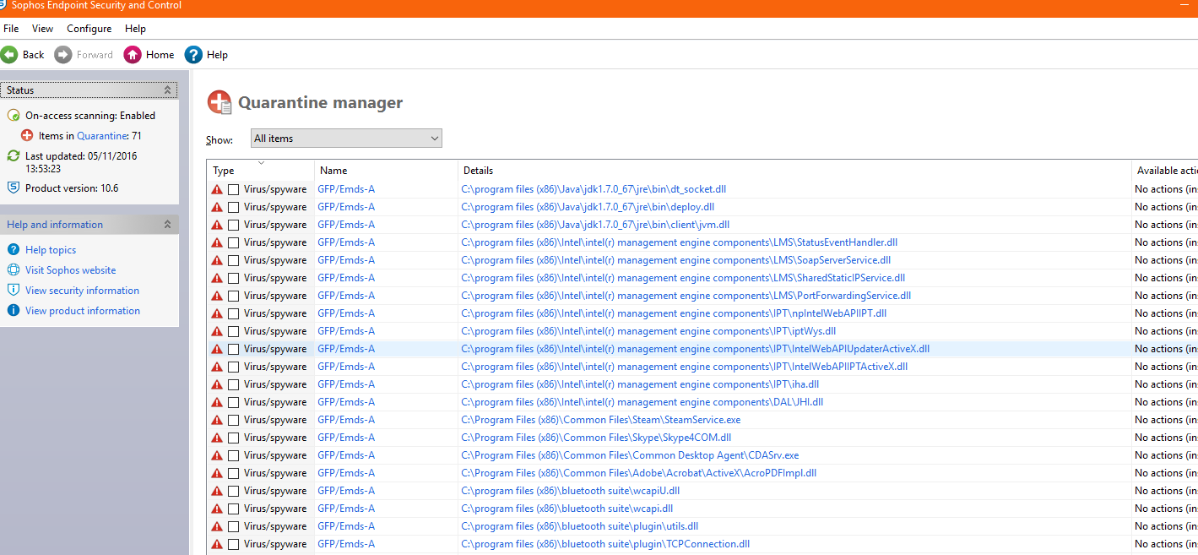
Task: Click the Help topics question icon
Action: 14,250
